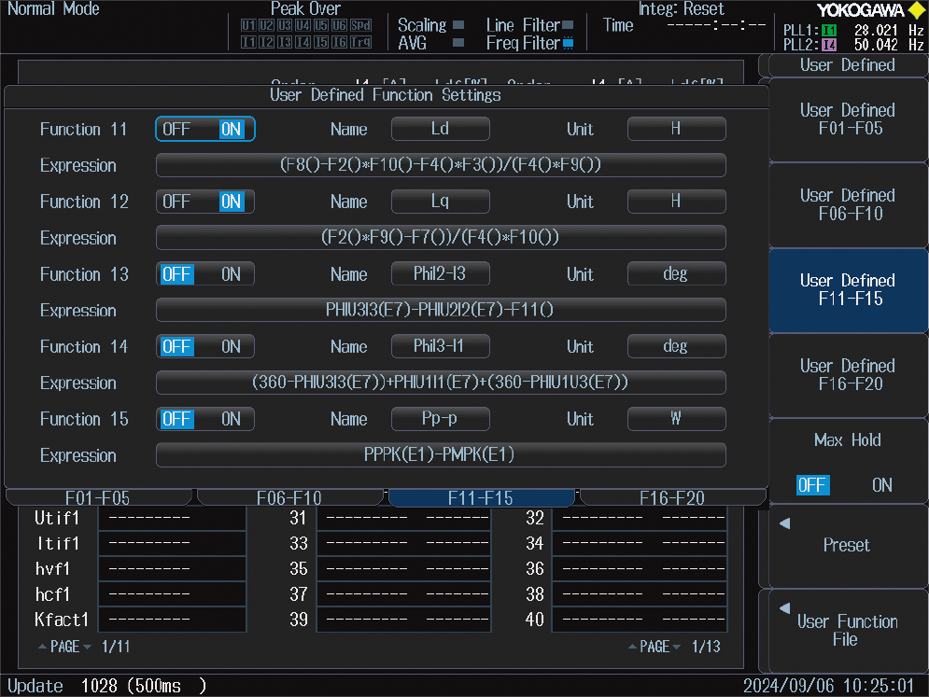
Task: Click the I4 peak over indicator
Action: pos(303,42)
